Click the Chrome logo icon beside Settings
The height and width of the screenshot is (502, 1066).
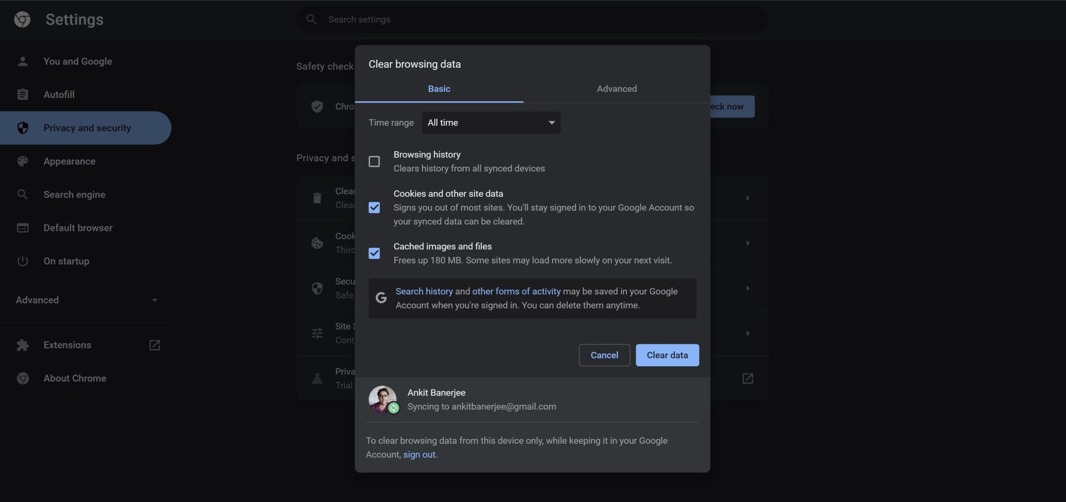click(x=22, y=19)
